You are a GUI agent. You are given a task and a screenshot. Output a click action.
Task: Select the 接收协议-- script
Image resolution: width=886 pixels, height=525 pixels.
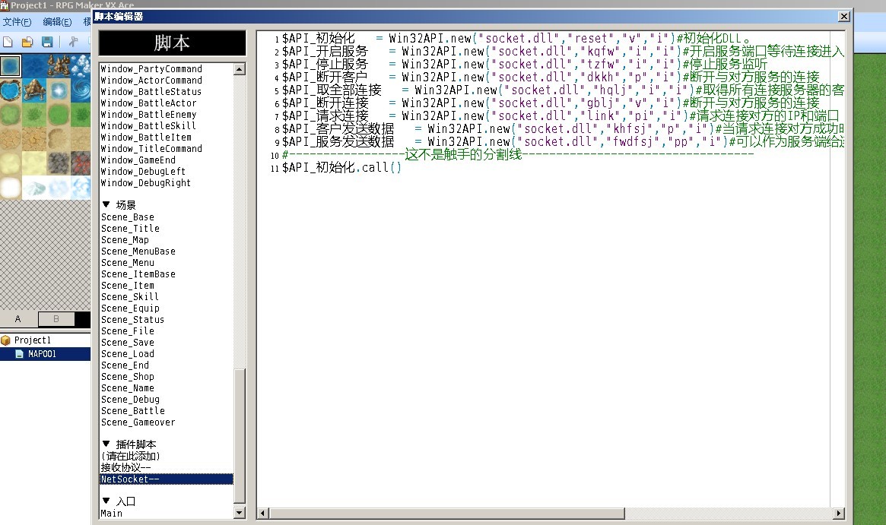(126, 467)
